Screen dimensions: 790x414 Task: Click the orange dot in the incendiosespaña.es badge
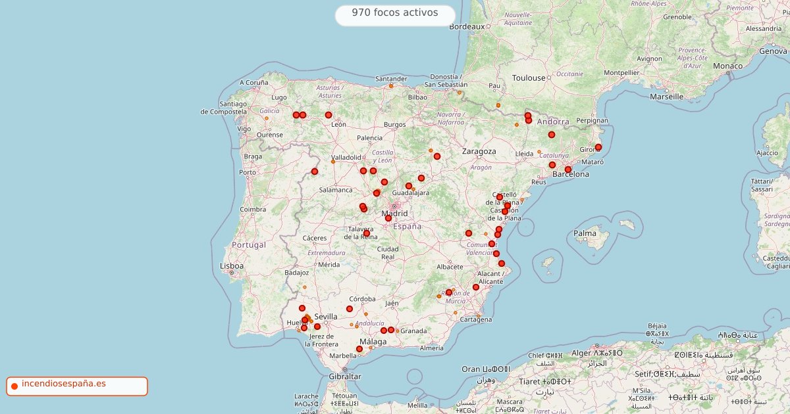click(14, 386)
